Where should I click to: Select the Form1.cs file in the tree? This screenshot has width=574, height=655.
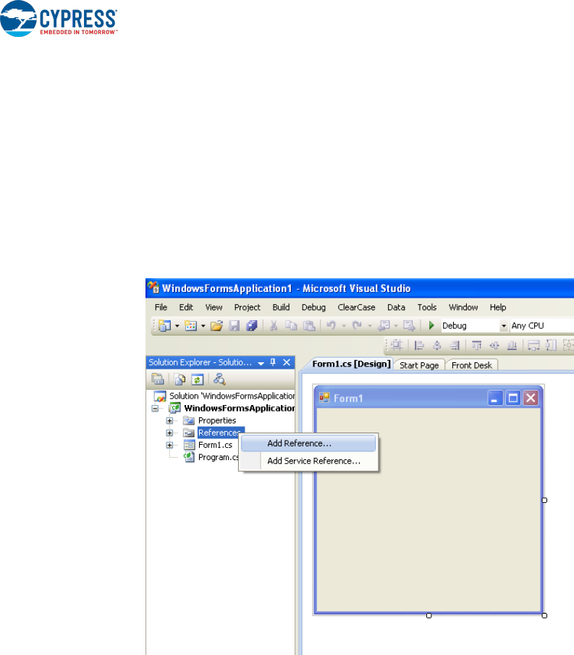pos(215,445)
